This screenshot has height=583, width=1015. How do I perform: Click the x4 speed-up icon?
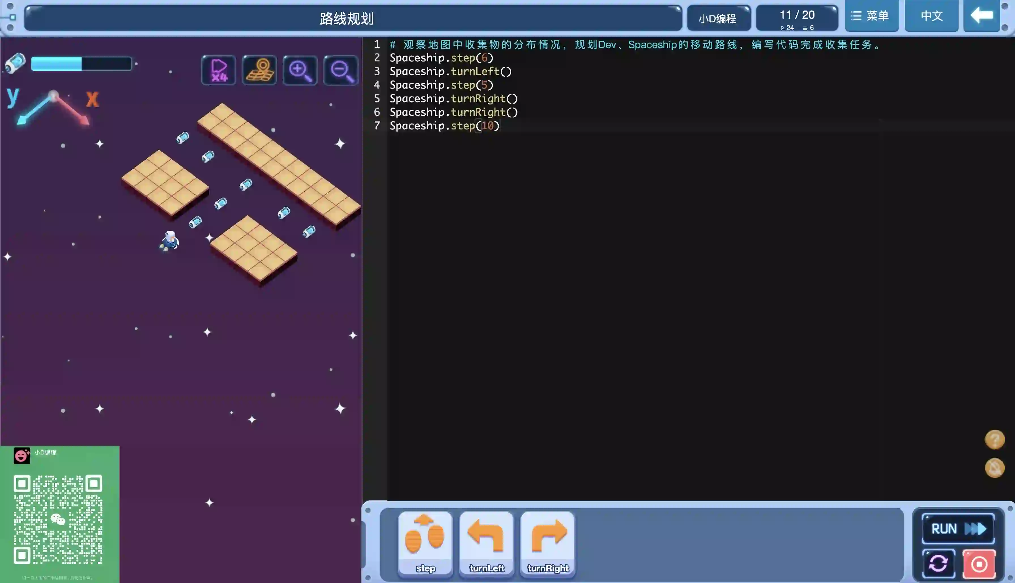coord(218,70)
